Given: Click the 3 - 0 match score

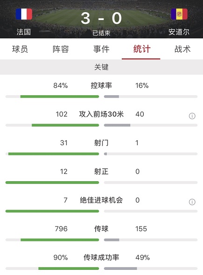Looking at the screenshot, I should coord(101,18).
